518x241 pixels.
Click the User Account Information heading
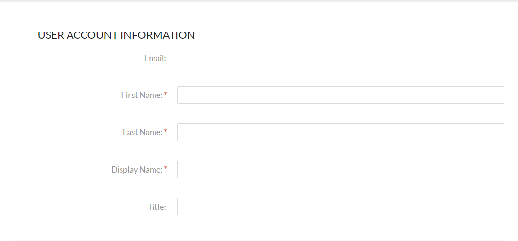coord(116,35)
